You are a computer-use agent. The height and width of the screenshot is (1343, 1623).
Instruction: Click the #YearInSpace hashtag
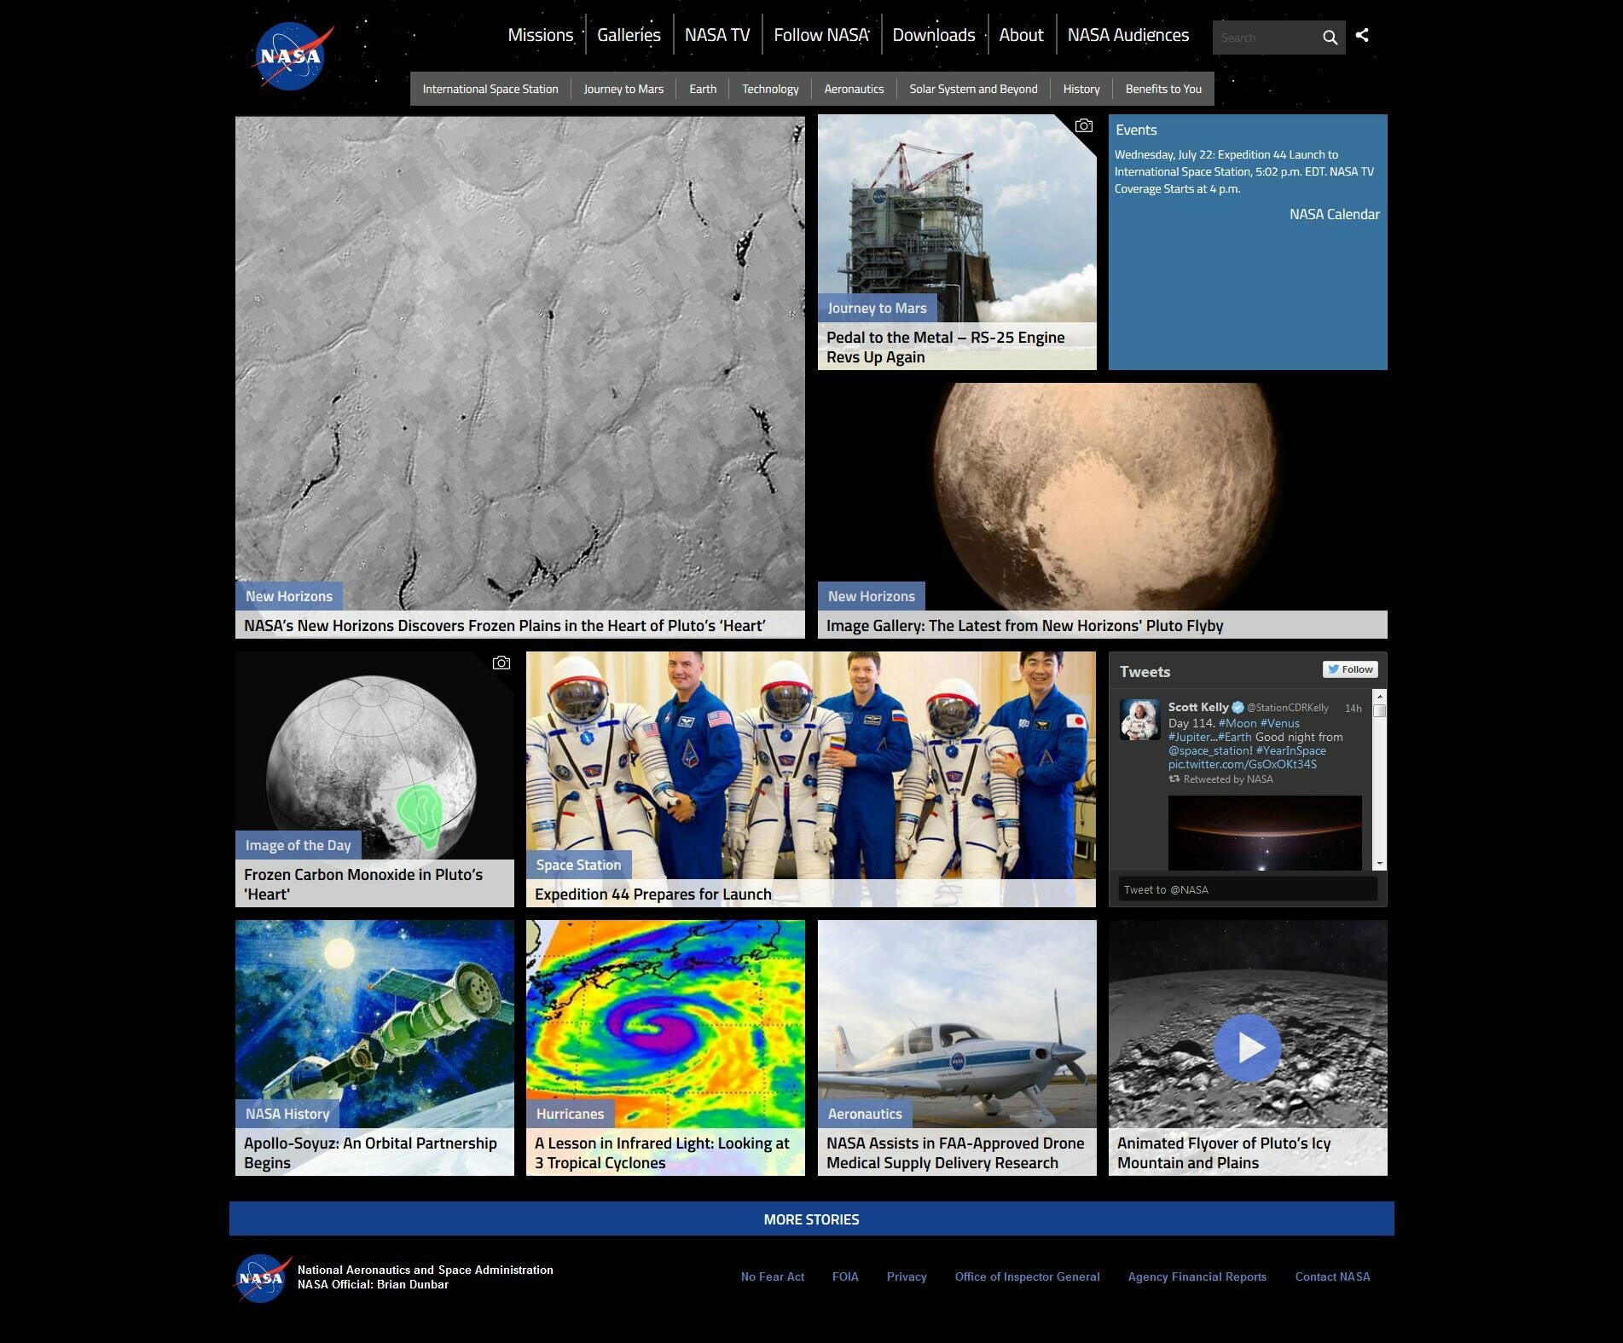(1290, 750)
